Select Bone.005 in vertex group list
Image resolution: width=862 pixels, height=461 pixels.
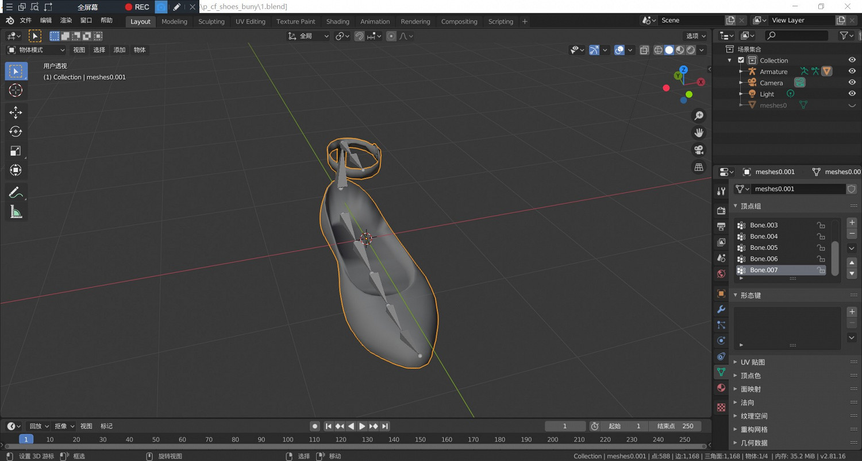click(x=764, y=247)
